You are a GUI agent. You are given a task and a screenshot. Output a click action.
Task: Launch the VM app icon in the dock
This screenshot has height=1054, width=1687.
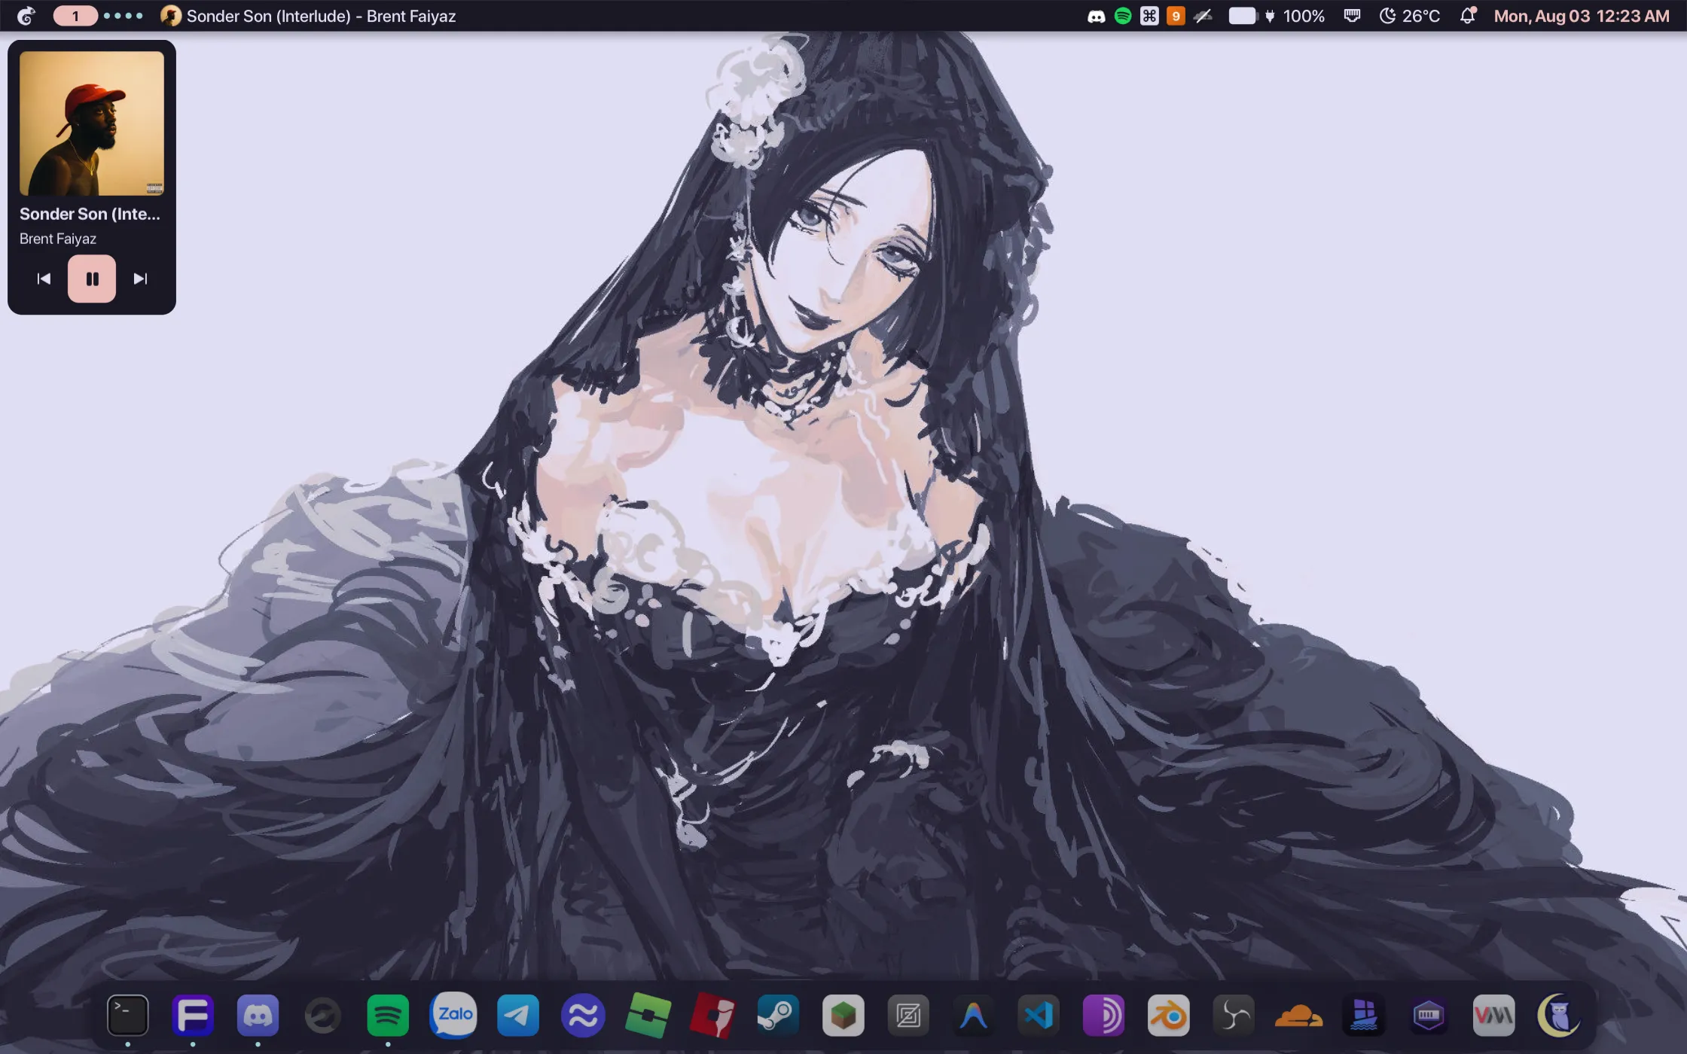pyautogui.click(x=1494, y=1016)
